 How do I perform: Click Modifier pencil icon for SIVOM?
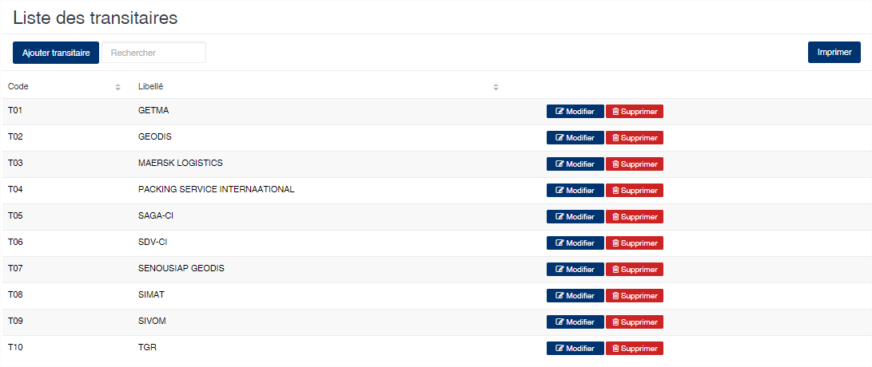(x=560, y=322)
